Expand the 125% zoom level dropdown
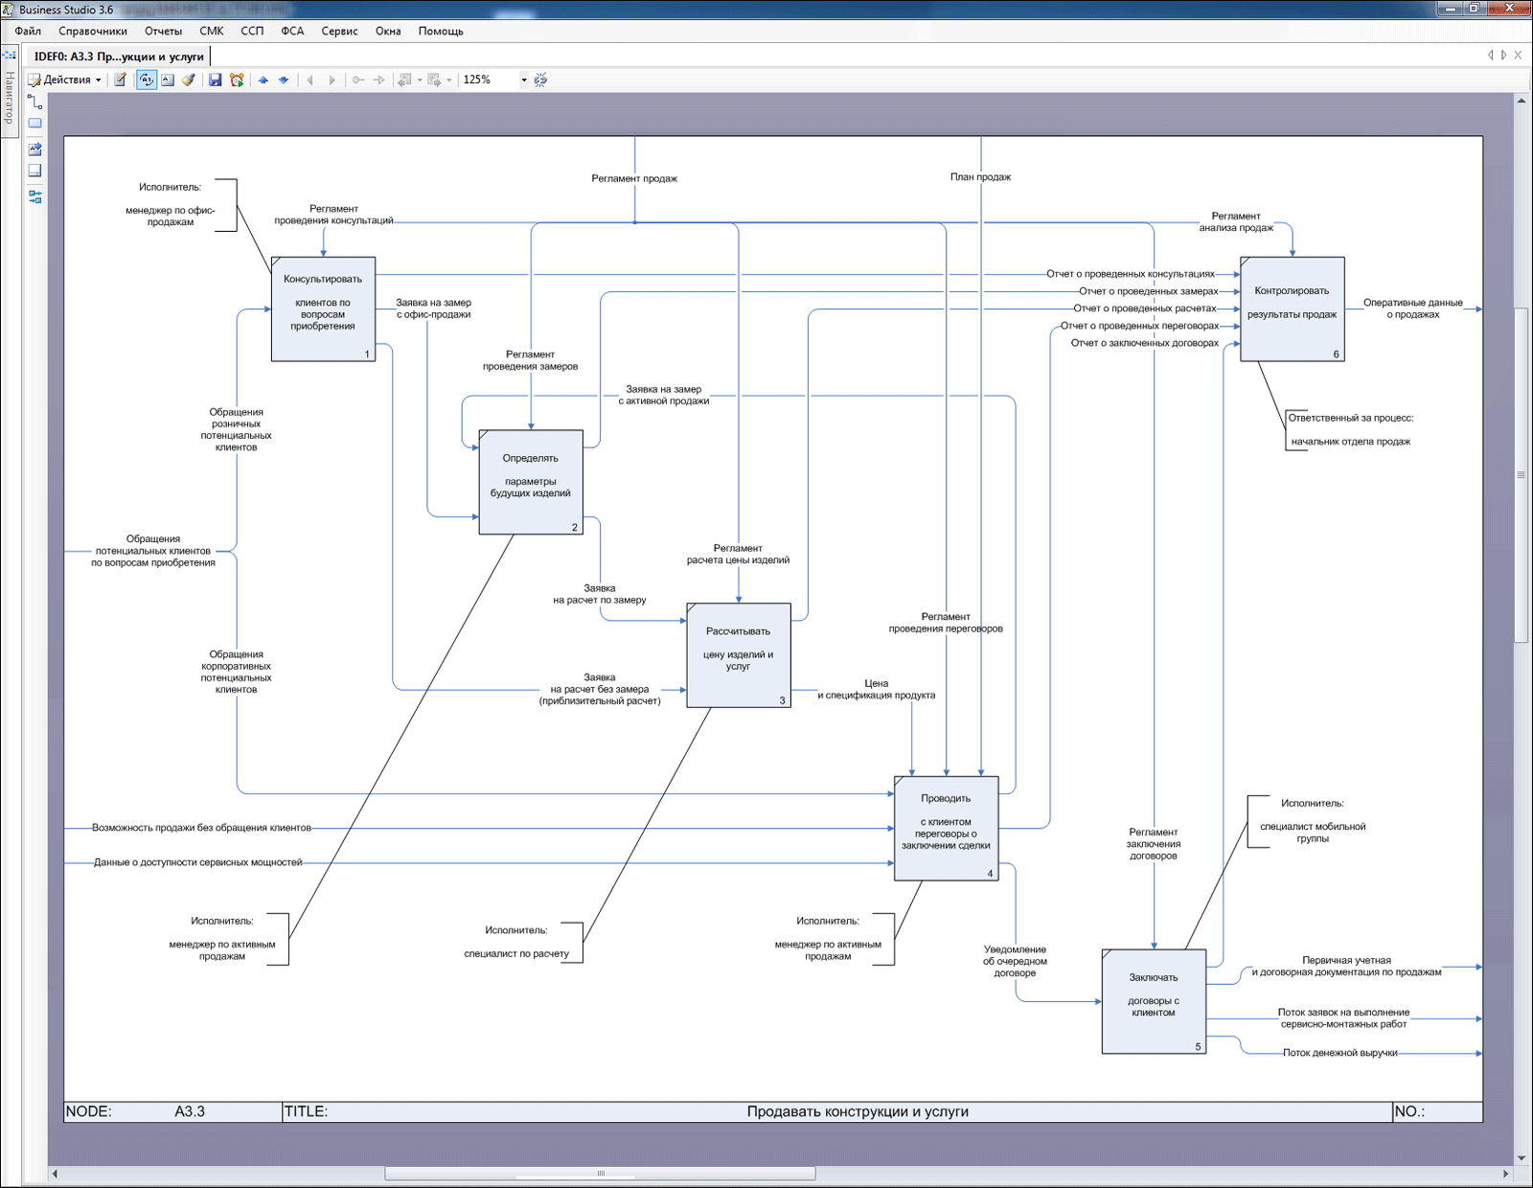 (524, 80)
